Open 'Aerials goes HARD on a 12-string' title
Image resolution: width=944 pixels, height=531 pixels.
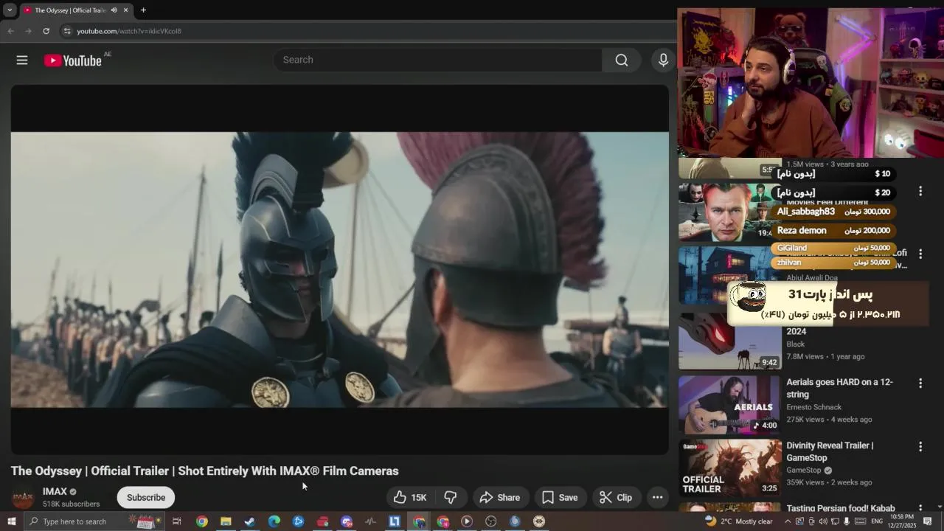(x=839, y=389)
